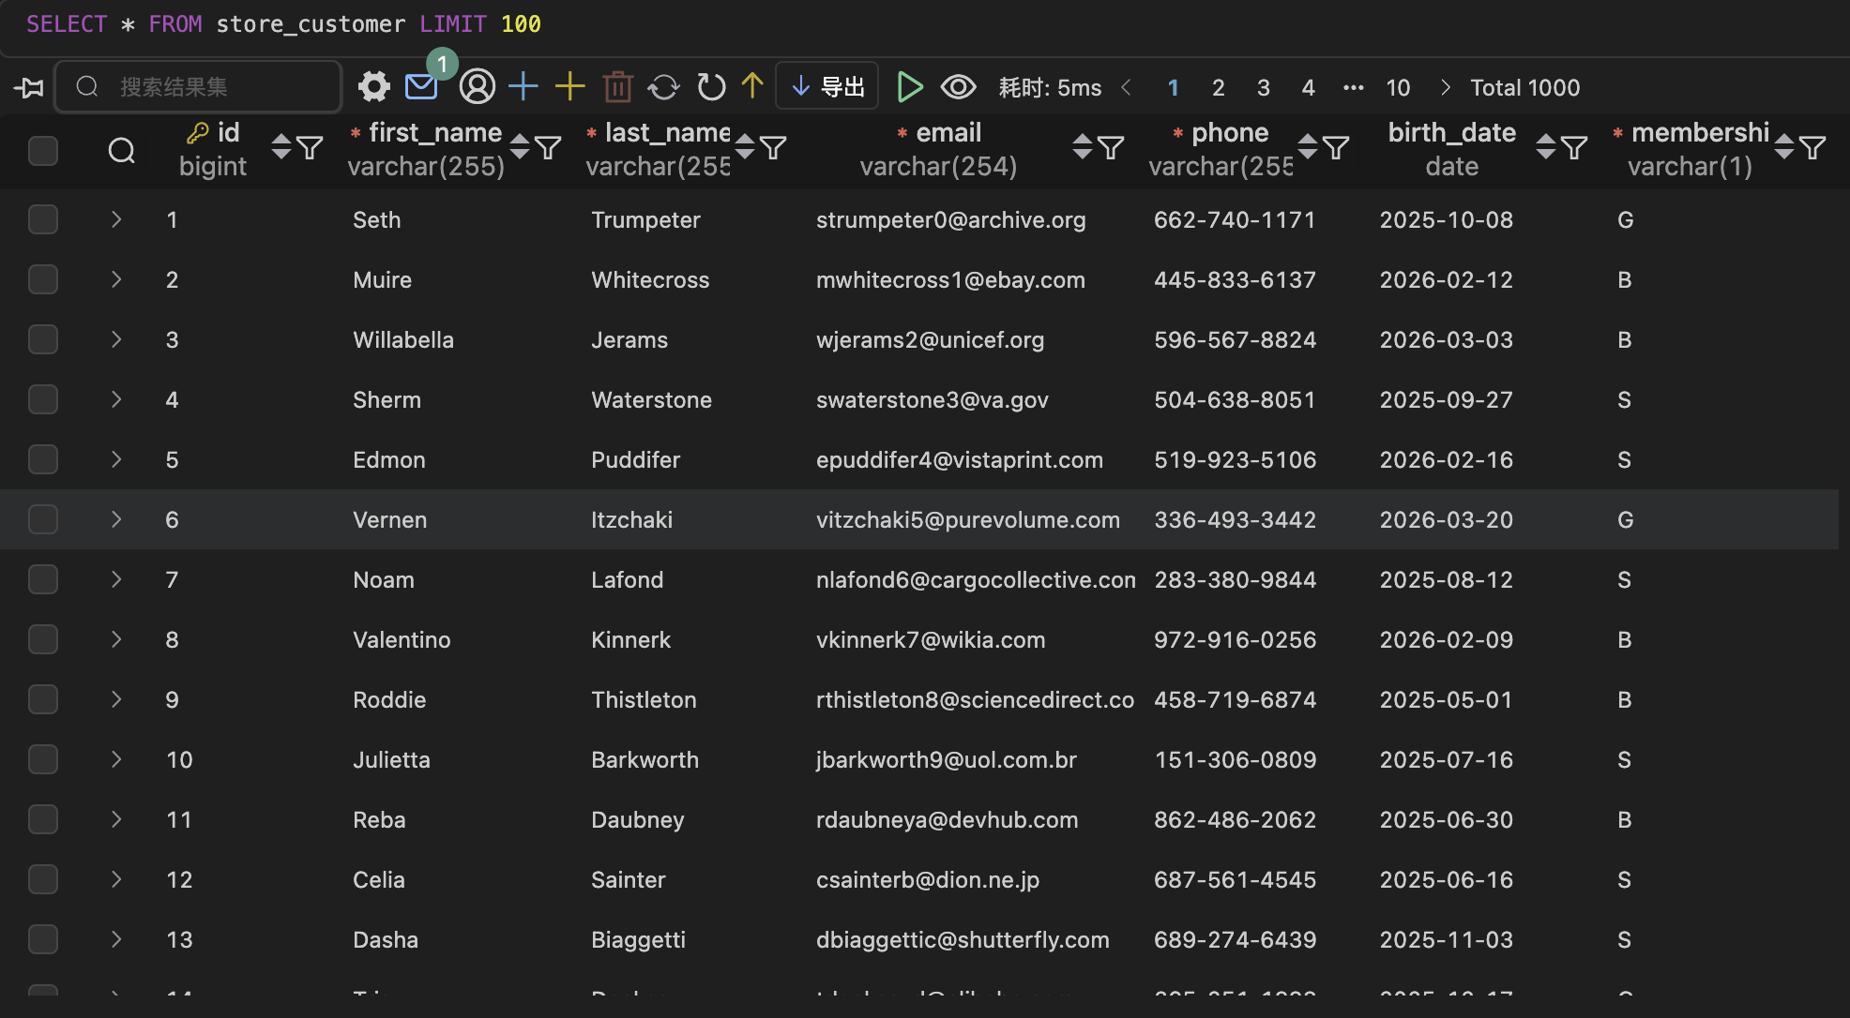The image size is (1850, 1018).
Task: Expand row 10 Julietta details chevron
Action: [116, 759]
